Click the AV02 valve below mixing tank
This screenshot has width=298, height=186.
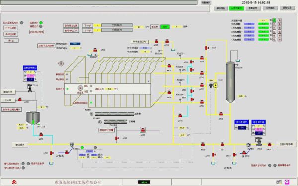(x=41, y=135)
